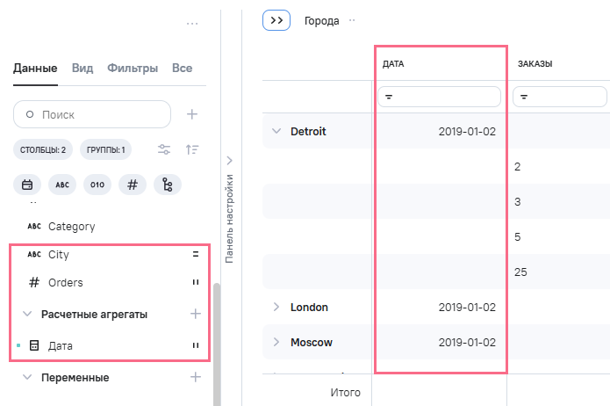Filter fields by hierarchy tree type

[167, 185]
